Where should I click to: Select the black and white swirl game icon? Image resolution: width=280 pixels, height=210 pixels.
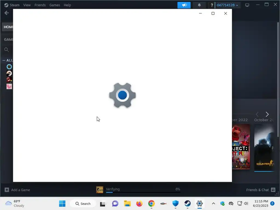9,73
